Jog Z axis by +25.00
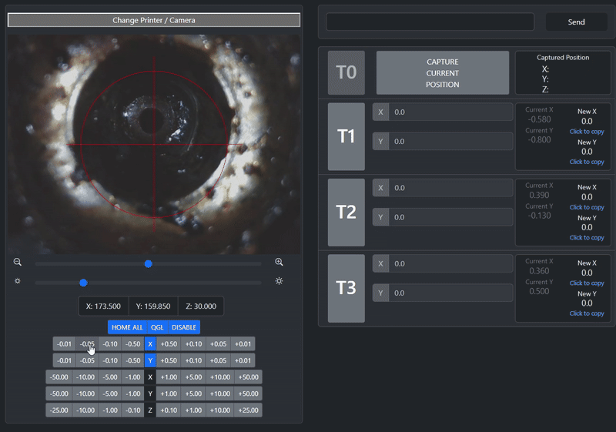The width and height of the screenshot is (616, 432). 249,410
